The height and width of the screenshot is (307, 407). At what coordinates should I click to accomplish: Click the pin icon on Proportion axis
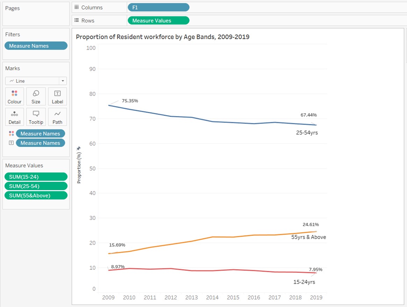[79, 148]
